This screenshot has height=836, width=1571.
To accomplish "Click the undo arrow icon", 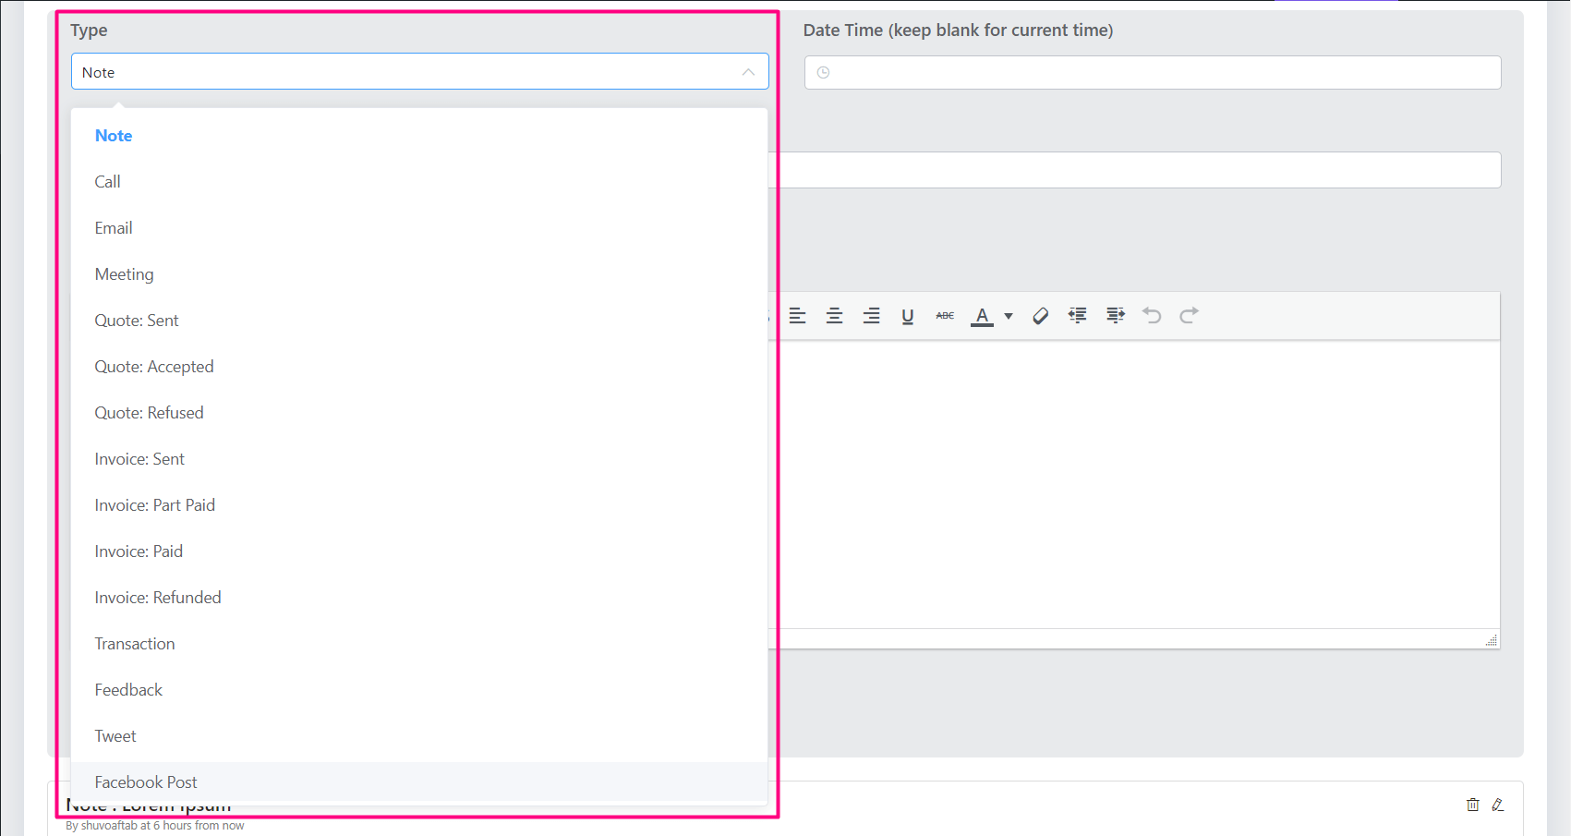I will pyautogui.click(x=1152, y=315).
